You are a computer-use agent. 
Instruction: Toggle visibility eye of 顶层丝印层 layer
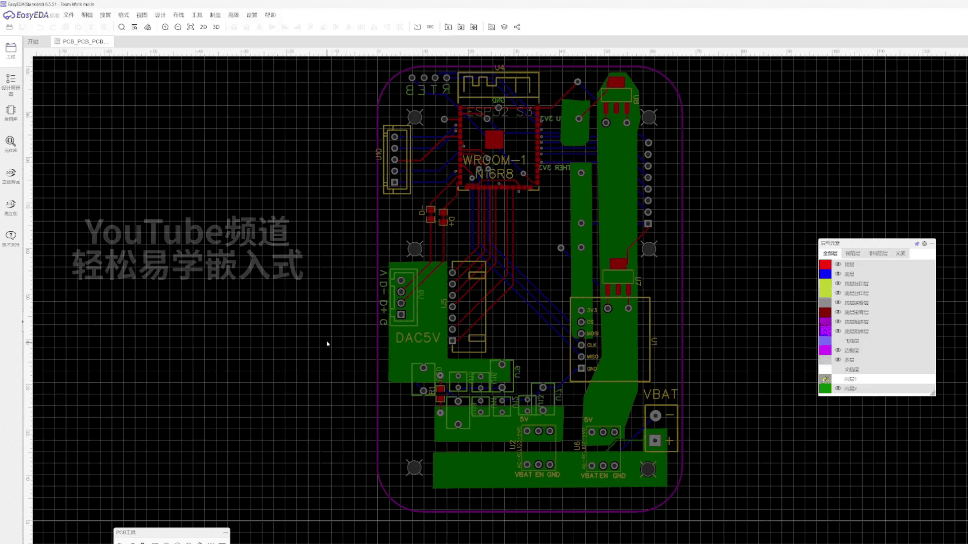tap(838, 284)
